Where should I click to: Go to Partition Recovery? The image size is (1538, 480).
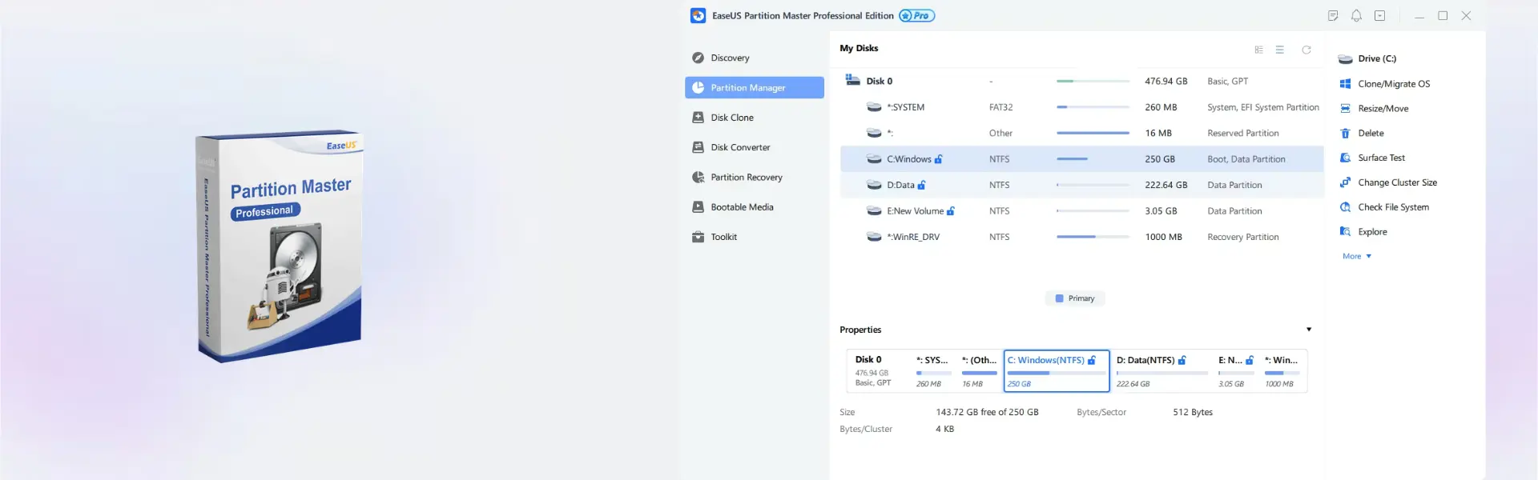pyautogui.click(x=746, y=177)
